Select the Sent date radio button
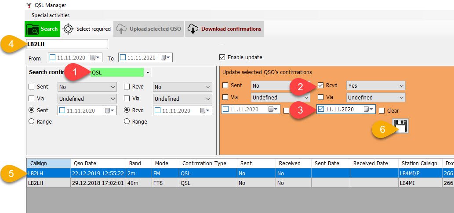The image size is (454, 213). [31, 110]
